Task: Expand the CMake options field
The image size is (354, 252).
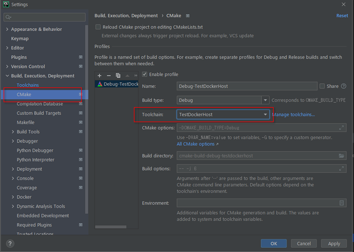Action: [x=341, y=128]
